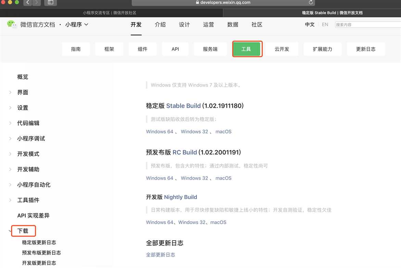Expand the 界面 tree section
Screen dimensions: 401x268
coord(10,92)
